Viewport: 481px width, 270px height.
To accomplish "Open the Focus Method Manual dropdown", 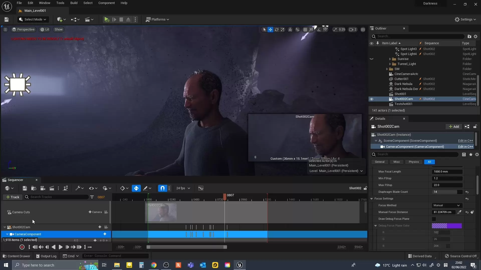I will tap(447, 205).
